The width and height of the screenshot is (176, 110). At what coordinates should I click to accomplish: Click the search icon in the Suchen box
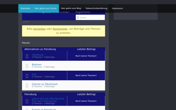point(78,18)
